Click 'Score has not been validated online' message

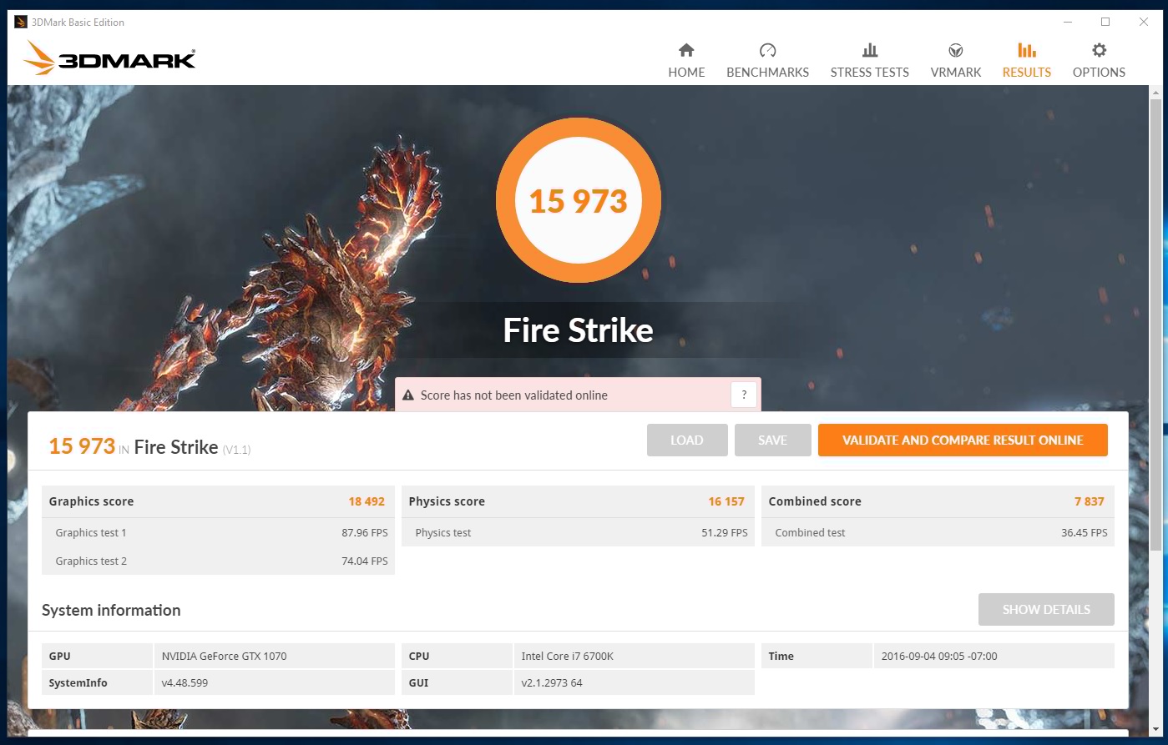(514, 395)
